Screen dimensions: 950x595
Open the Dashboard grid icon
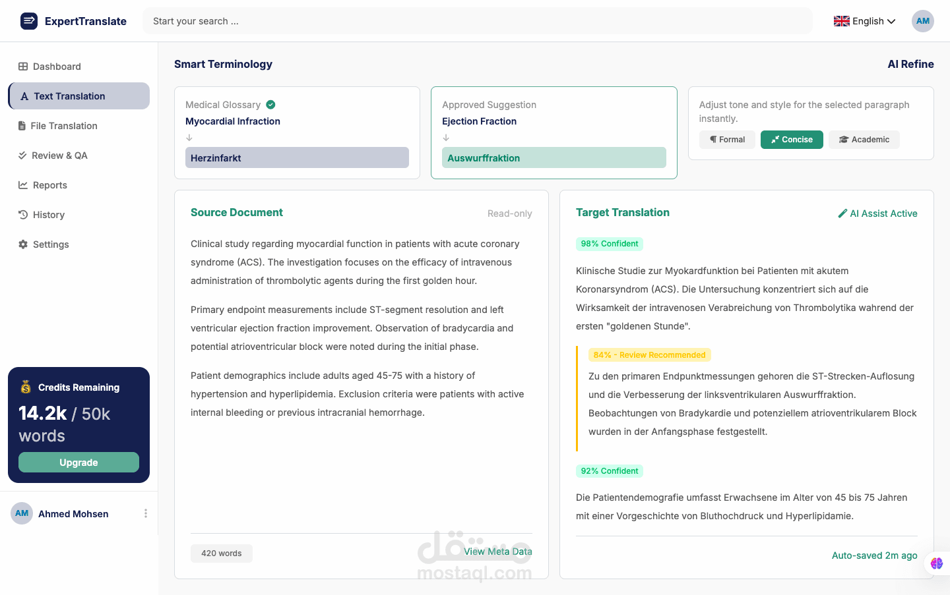point(23,67)
